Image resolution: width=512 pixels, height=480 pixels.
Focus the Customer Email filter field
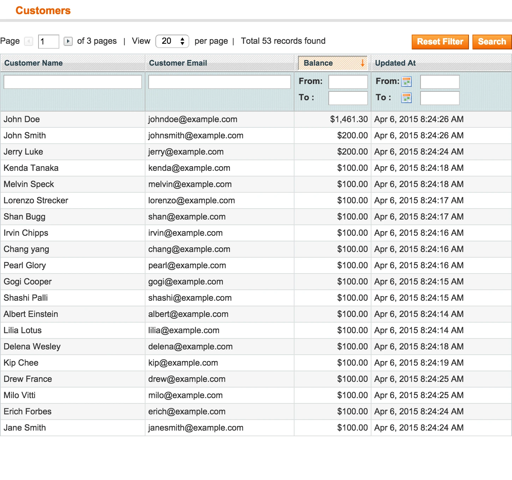tap(219, 82)
